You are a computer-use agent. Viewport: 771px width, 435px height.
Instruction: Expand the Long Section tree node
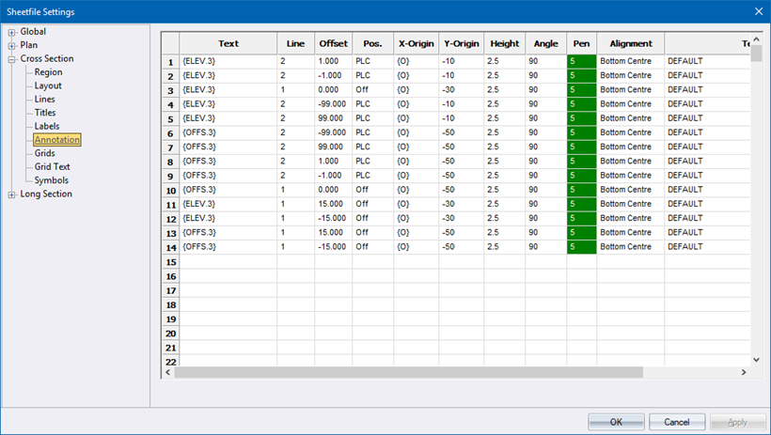click(12, 194)
